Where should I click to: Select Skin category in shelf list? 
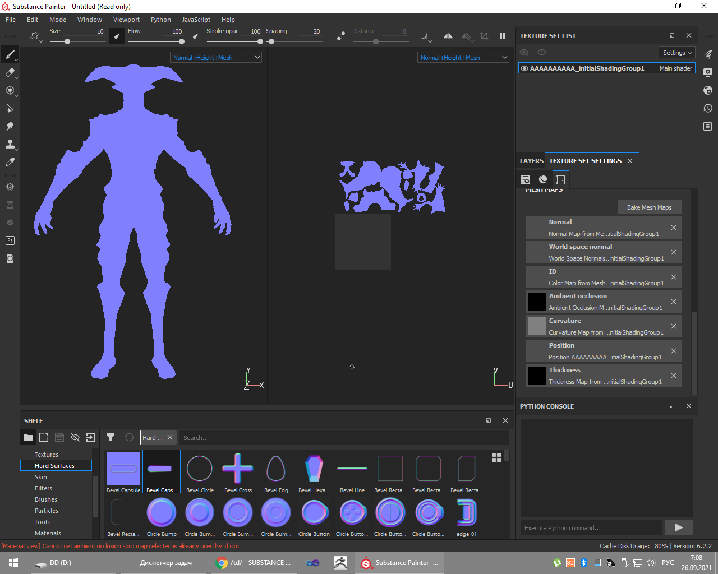(41, 477)
